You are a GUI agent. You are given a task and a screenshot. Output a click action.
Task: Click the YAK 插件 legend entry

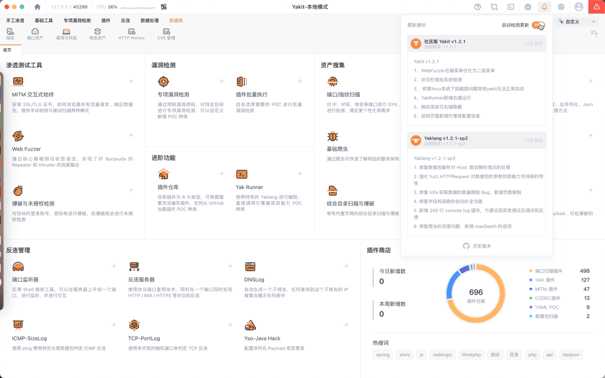[560, 280]
